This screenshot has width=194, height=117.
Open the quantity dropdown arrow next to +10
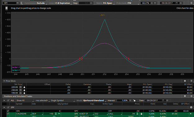pyautogui.click(x=59, y=114)
